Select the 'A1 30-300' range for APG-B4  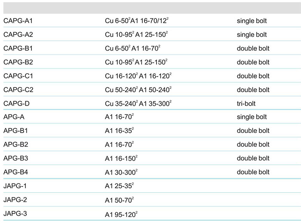(x=121, y=172)
